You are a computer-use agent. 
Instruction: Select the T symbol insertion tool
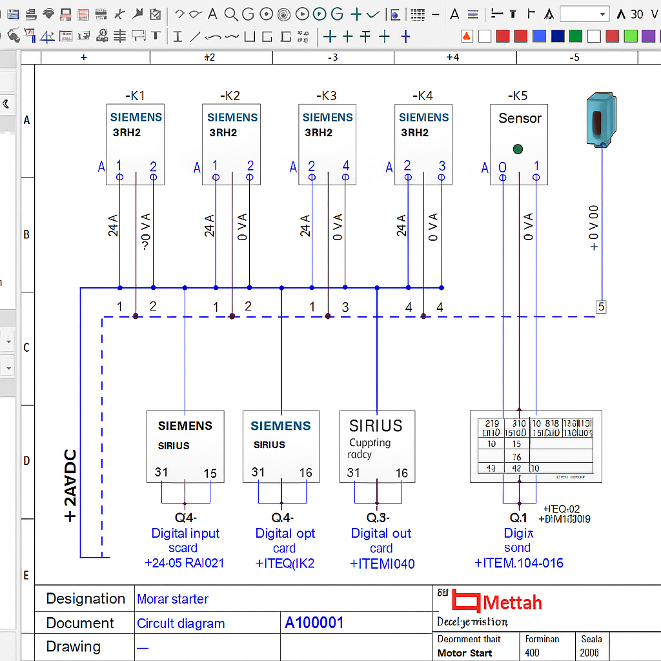tap(155, 36)
